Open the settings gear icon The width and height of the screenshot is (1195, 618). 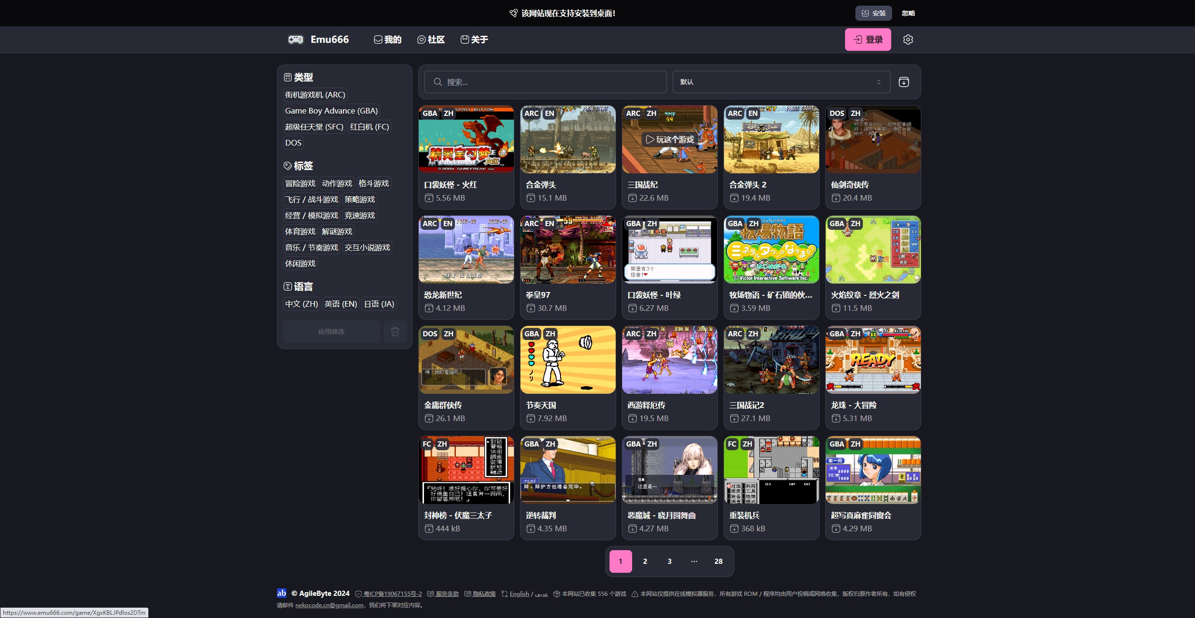tap(908, 40)
